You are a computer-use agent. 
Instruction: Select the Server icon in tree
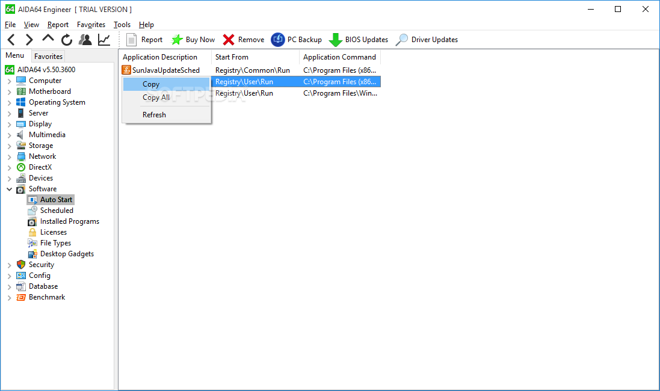tap(20, 113)
